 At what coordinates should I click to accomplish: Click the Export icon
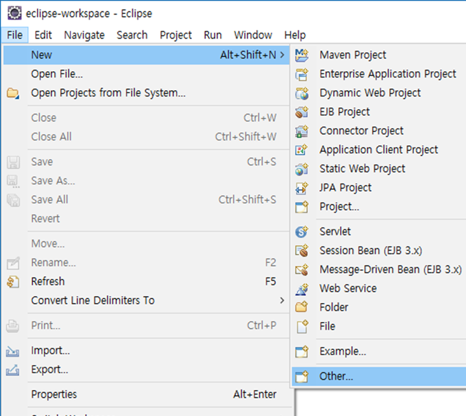13,370
